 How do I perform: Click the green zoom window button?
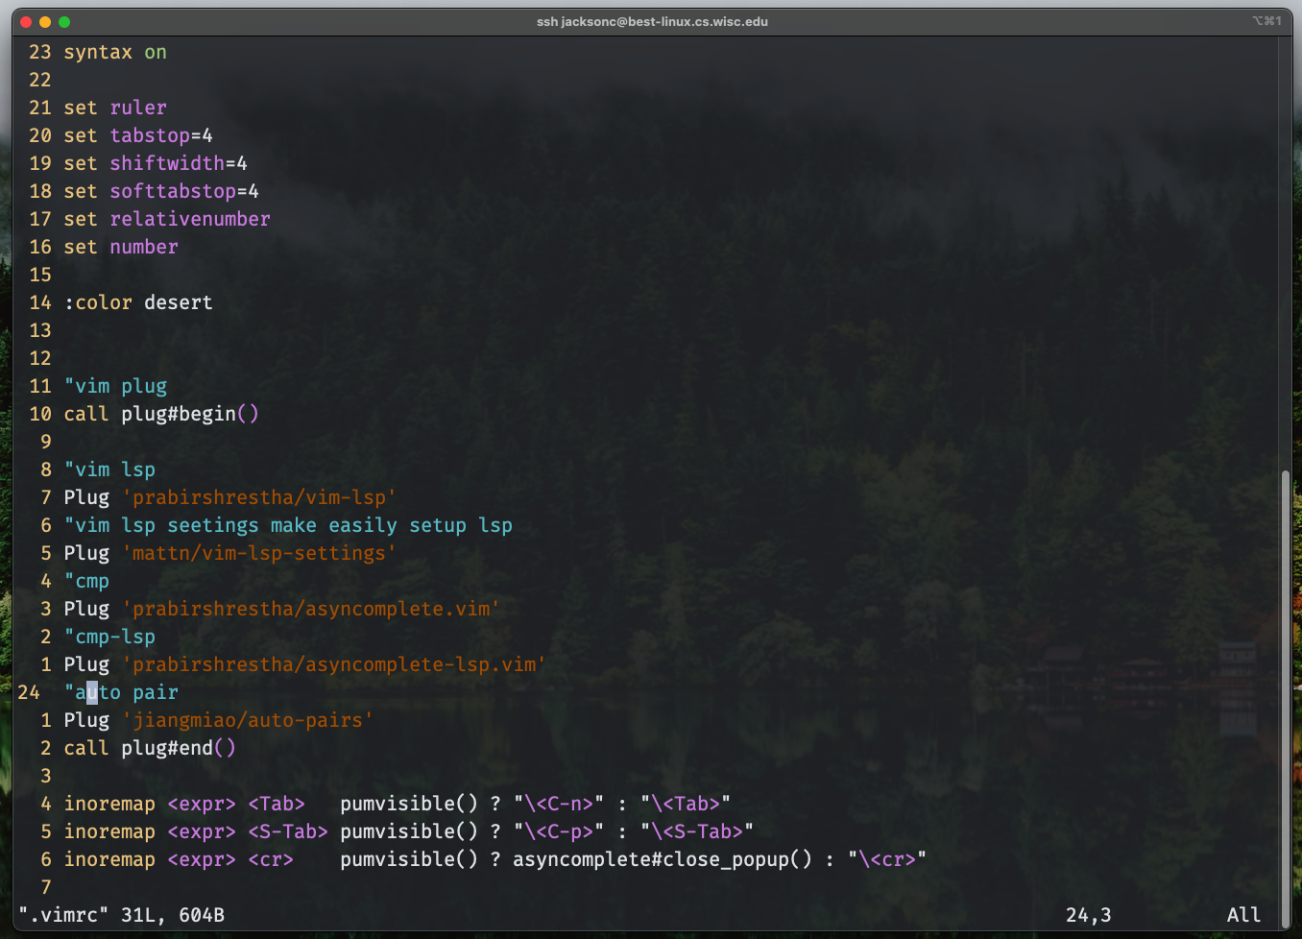[64, 21]
